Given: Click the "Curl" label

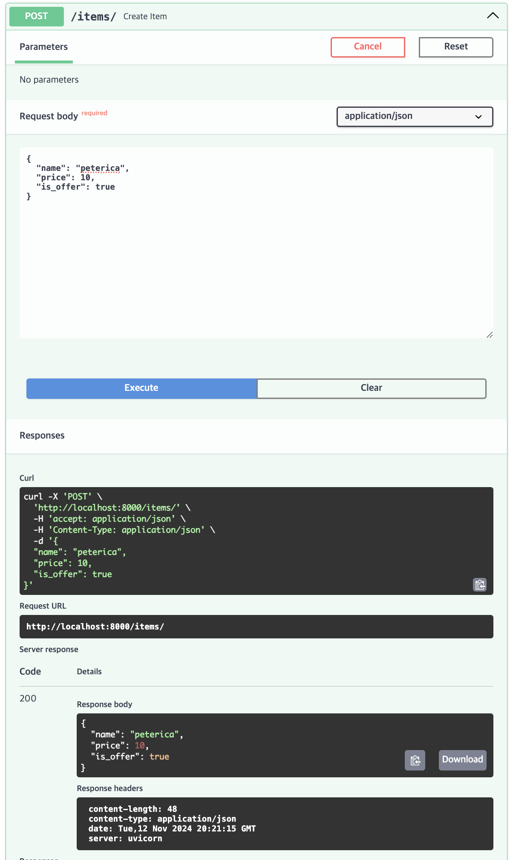Looking at the screenshot, I should (x=27, y=478).
